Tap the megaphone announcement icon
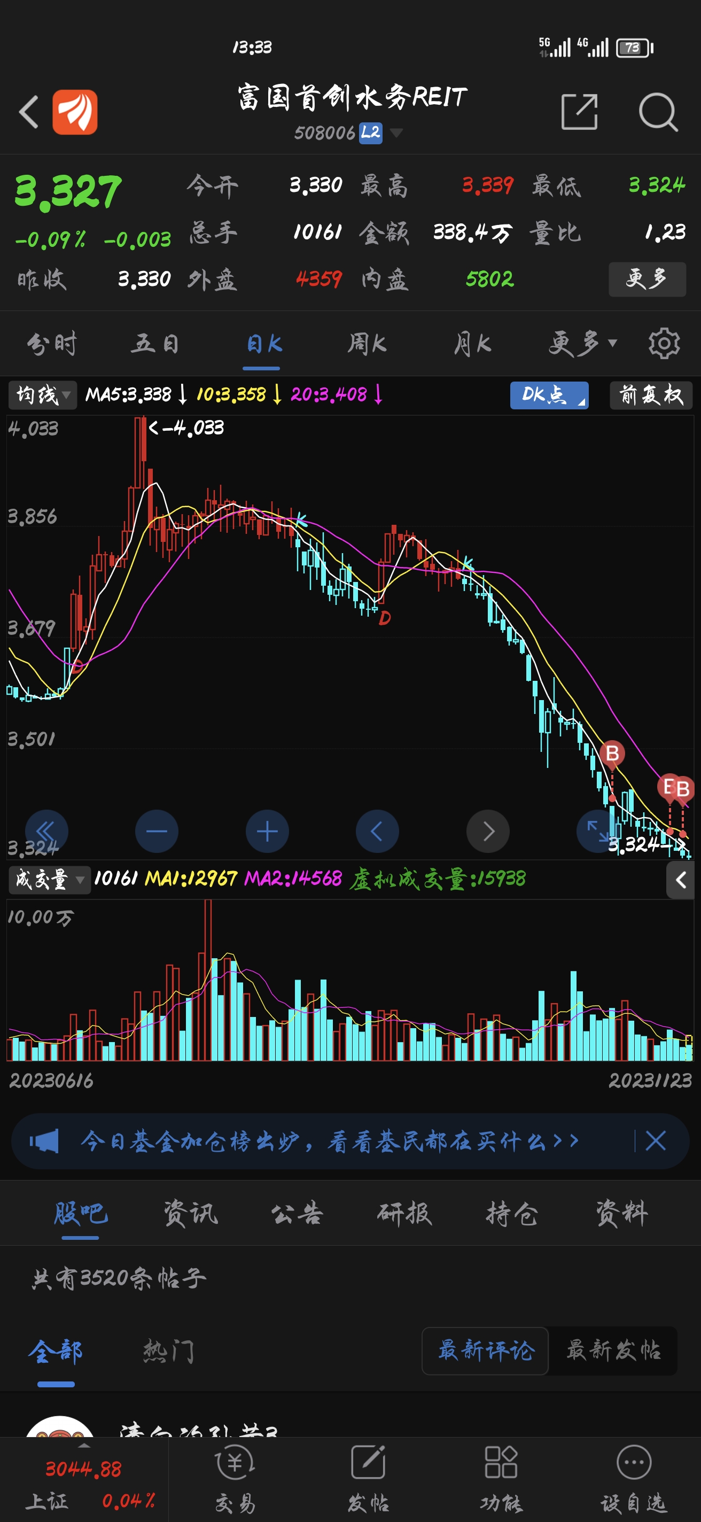This screenshot has width=701, height=1522. (x=44, y=1141)
